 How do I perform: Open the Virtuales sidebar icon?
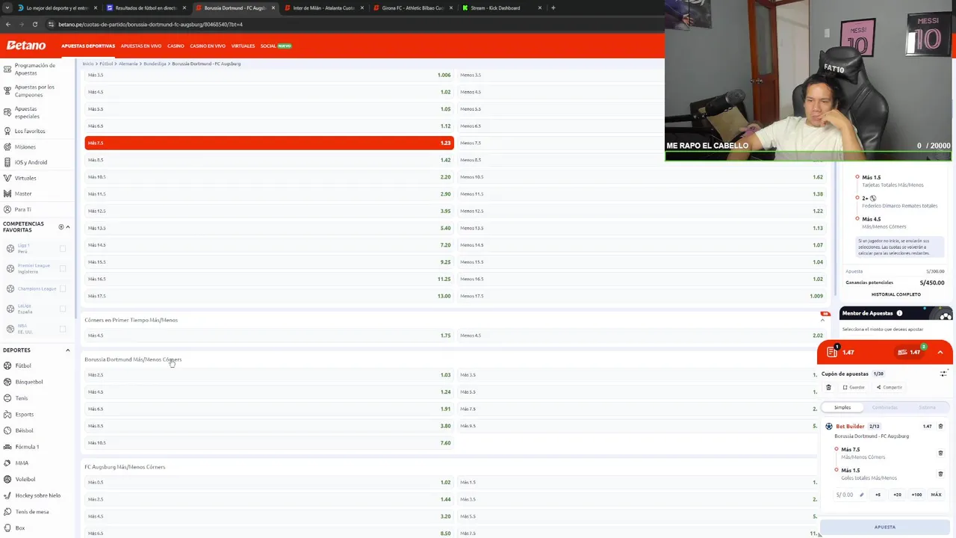click(7, 178)
